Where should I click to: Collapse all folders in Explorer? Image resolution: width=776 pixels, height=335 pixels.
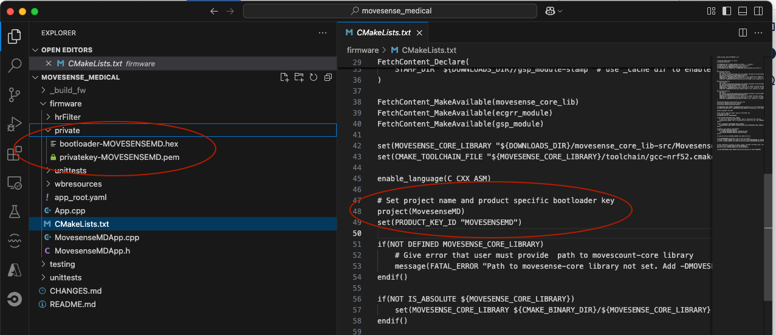pyautogui.click(x=328, y=77)
